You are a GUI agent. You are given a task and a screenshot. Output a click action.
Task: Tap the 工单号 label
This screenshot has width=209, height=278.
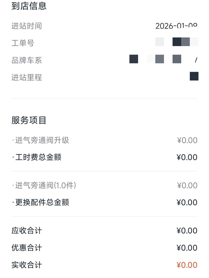23,43
